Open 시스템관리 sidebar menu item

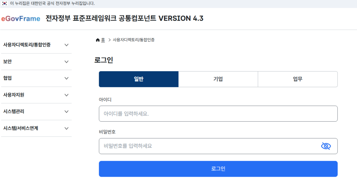click(36, 112)
